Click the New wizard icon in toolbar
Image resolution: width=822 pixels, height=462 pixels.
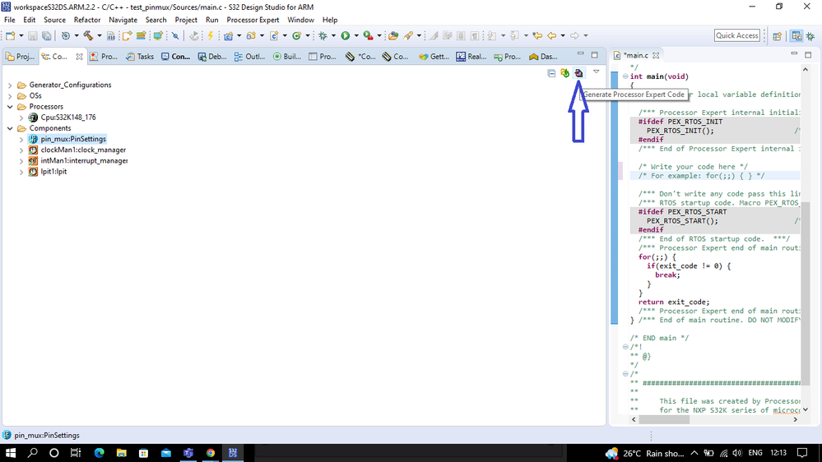11,35
